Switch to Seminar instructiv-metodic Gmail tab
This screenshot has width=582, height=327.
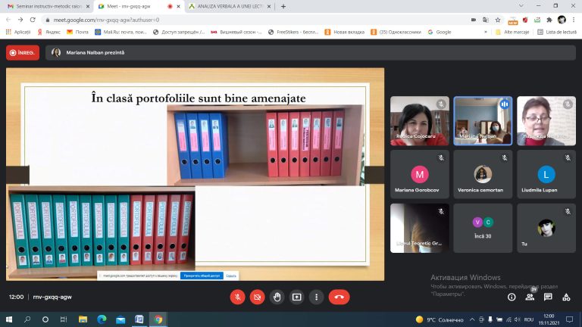click(x=48, y=6)
